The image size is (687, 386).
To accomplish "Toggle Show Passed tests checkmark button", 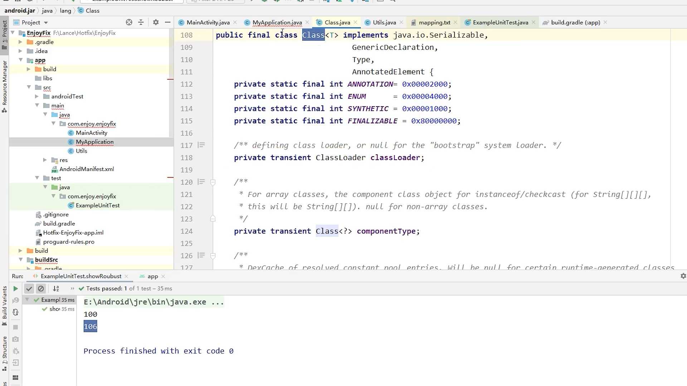I will 29,288.
